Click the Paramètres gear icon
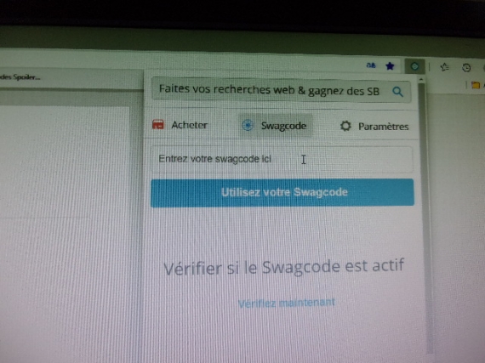Screen dimensions: 485x363 345,126
